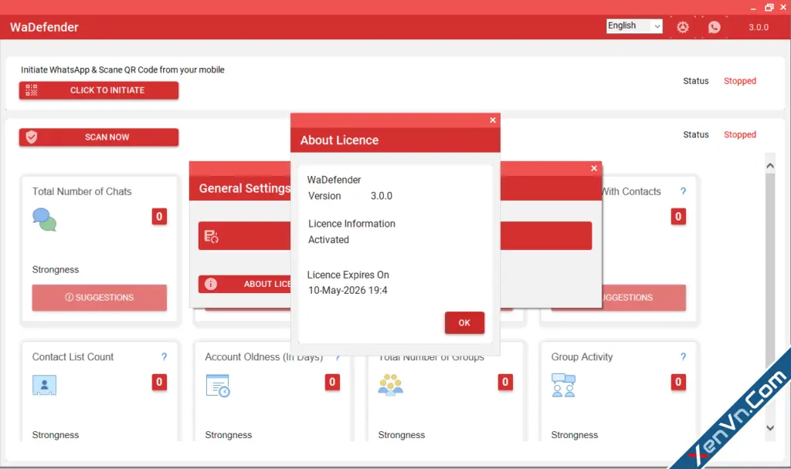Click the zero counter in Total Number of Chats
This screenshot has height=469, width=791.
click(x=159, y=217)
